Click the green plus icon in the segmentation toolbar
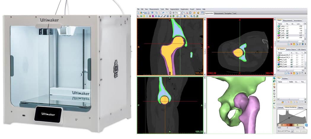 (173, 16)
